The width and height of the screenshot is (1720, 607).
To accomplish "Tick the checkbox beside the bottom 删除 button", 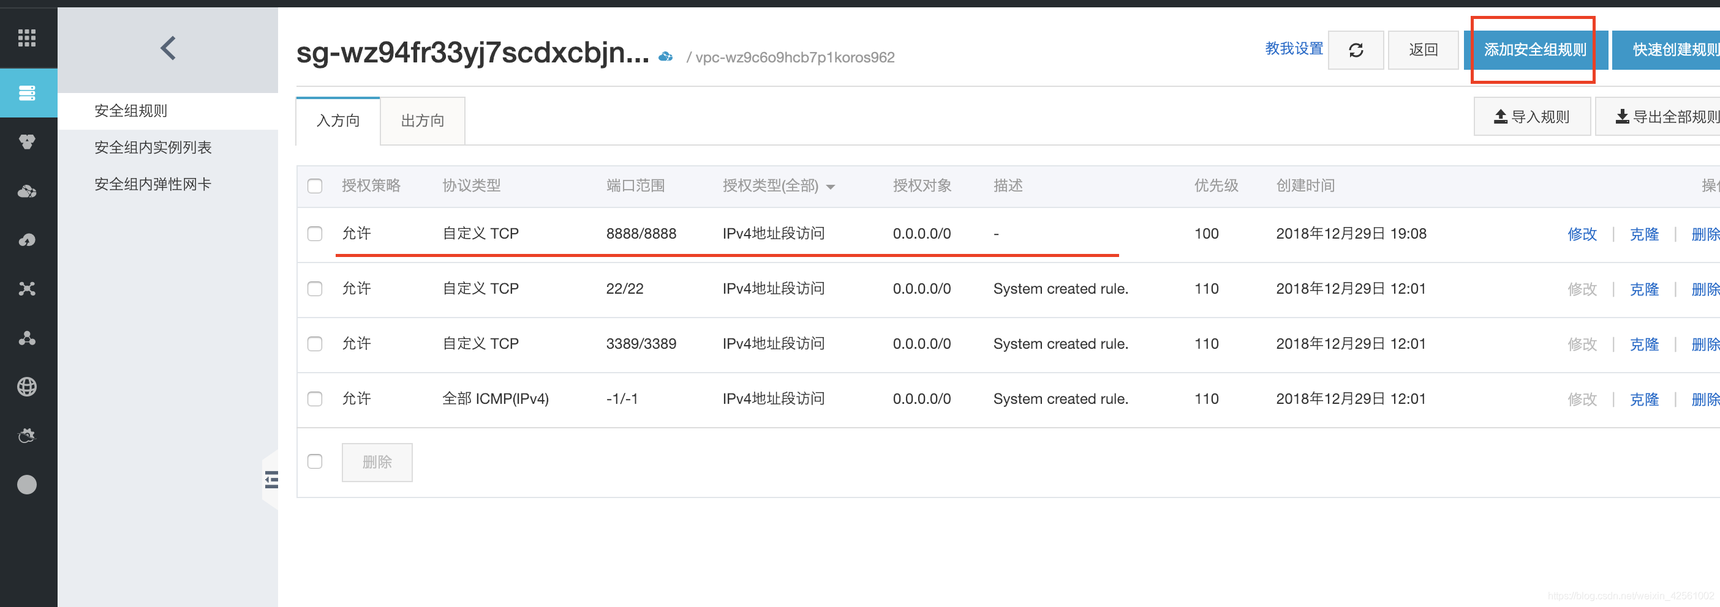I will [314, 461].
